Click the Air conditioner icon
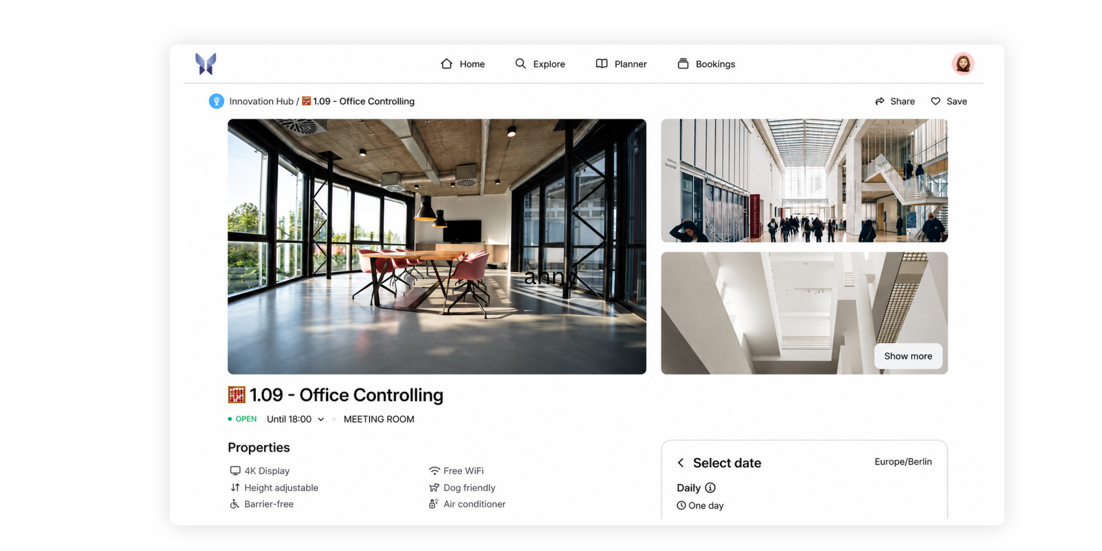Screen dimensions: 1102x551 434,504
